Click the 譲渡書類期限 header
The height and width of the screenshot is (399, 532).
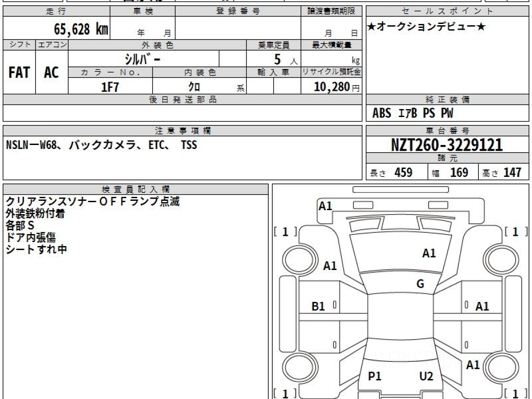[331, 12]
